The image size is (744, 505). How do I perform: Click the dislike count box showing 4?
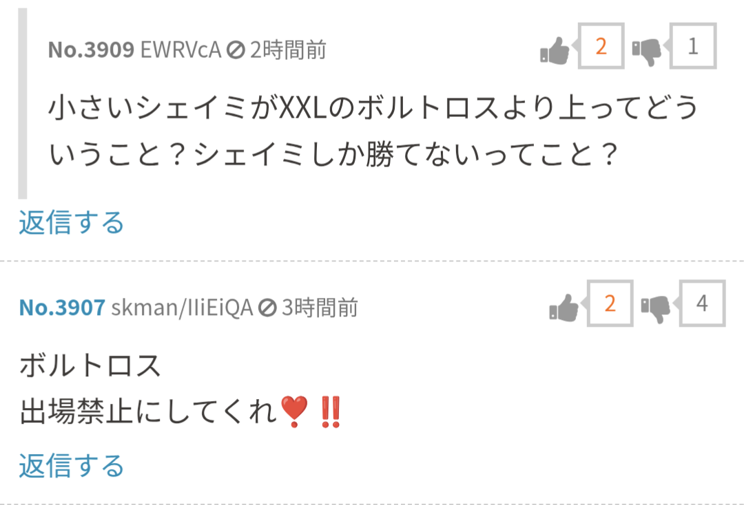[x=702, y=303]
